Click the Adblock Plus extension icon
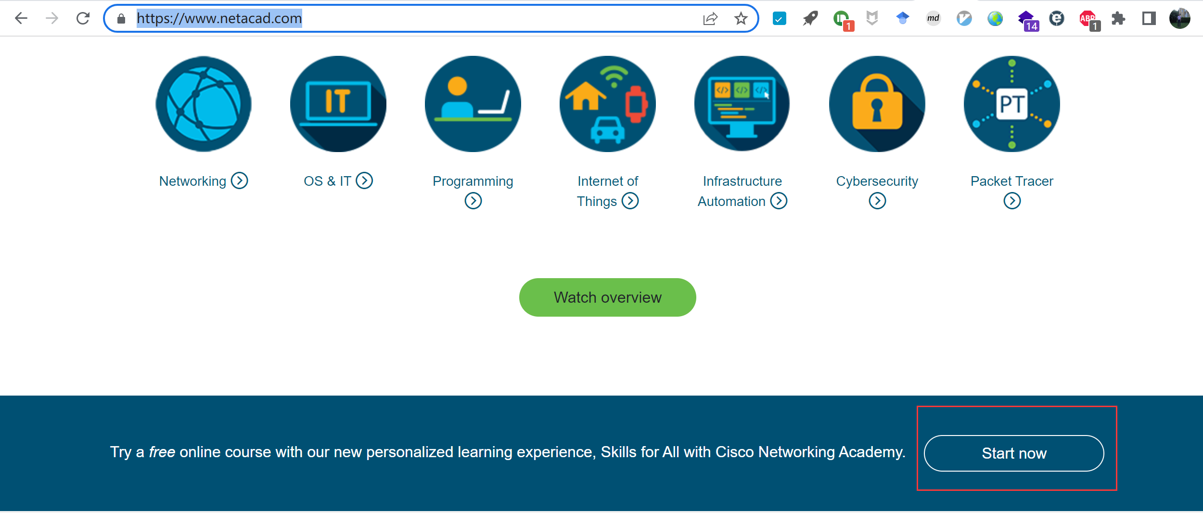The image size is (1203, 513). (1088, 18)
